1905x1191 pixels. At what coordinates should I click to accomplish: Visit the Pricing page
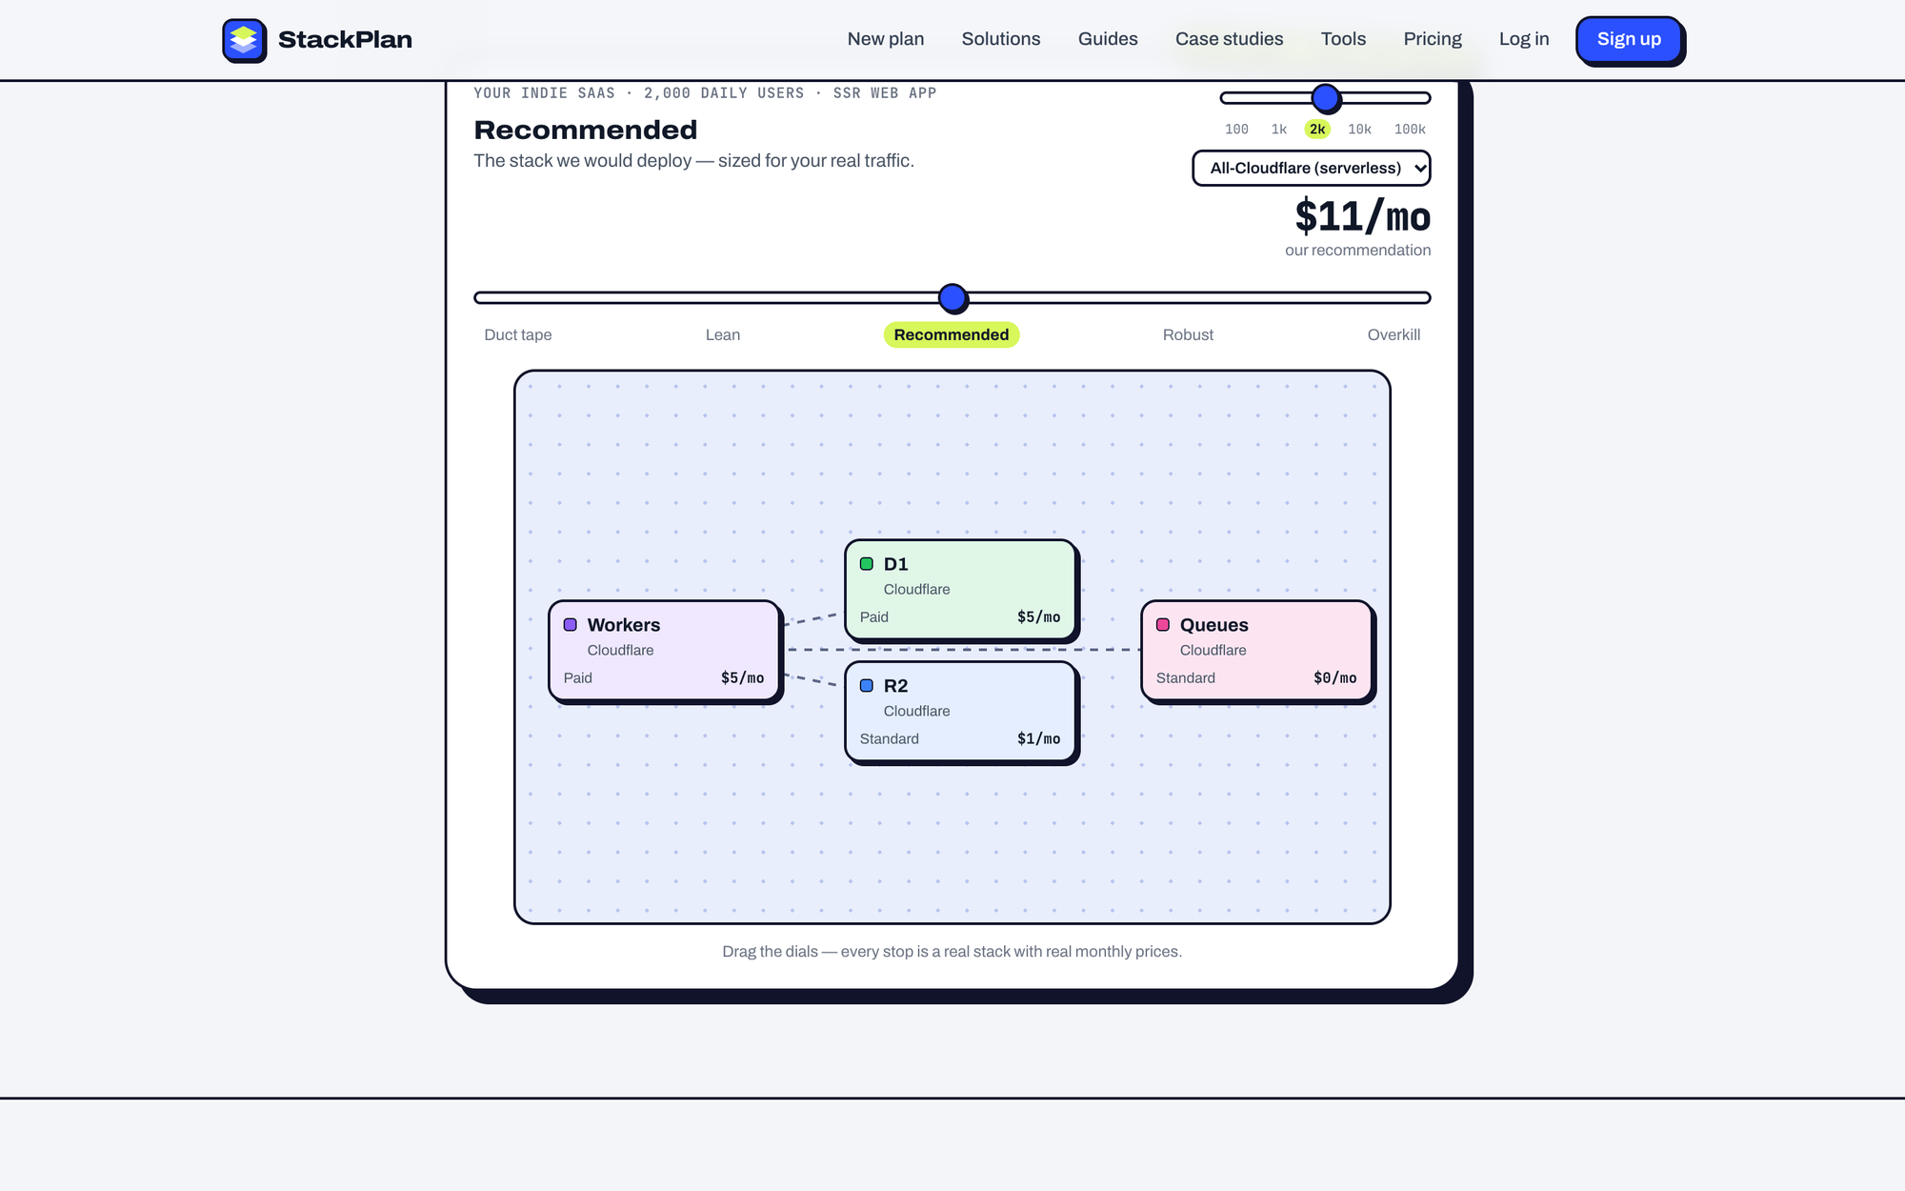coord(1433,39)
